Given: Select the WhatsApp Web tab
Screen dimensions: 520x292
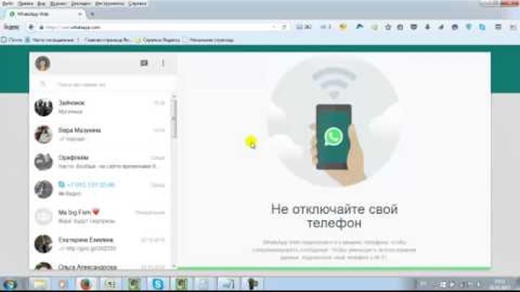Looking at the screenshot, I should point(45,14).
